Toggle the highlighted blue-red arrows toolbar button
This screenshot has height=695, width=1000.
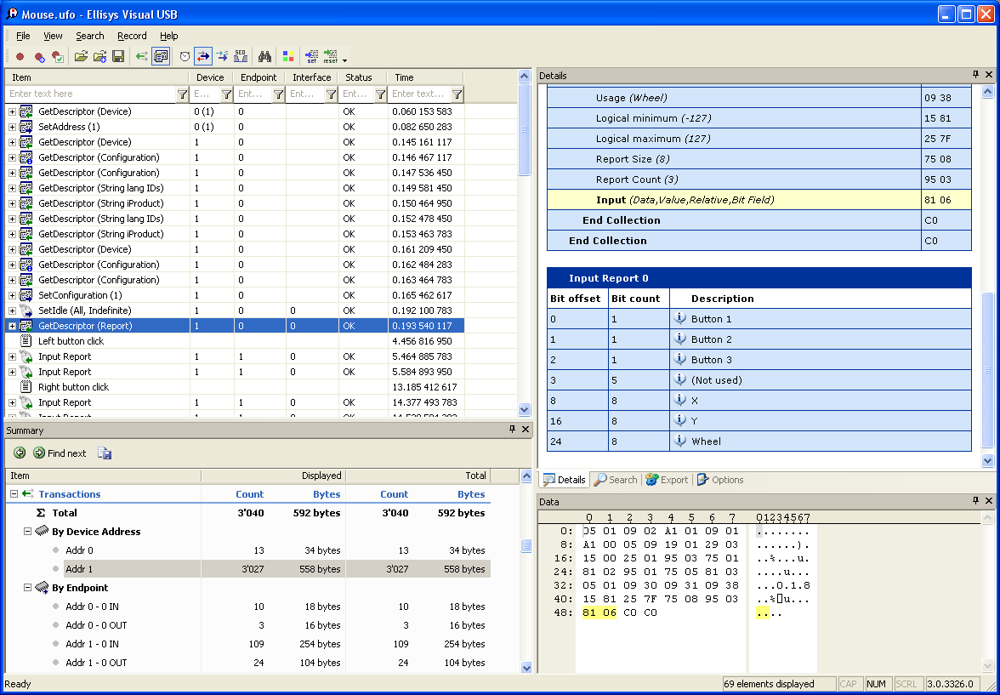203,57
